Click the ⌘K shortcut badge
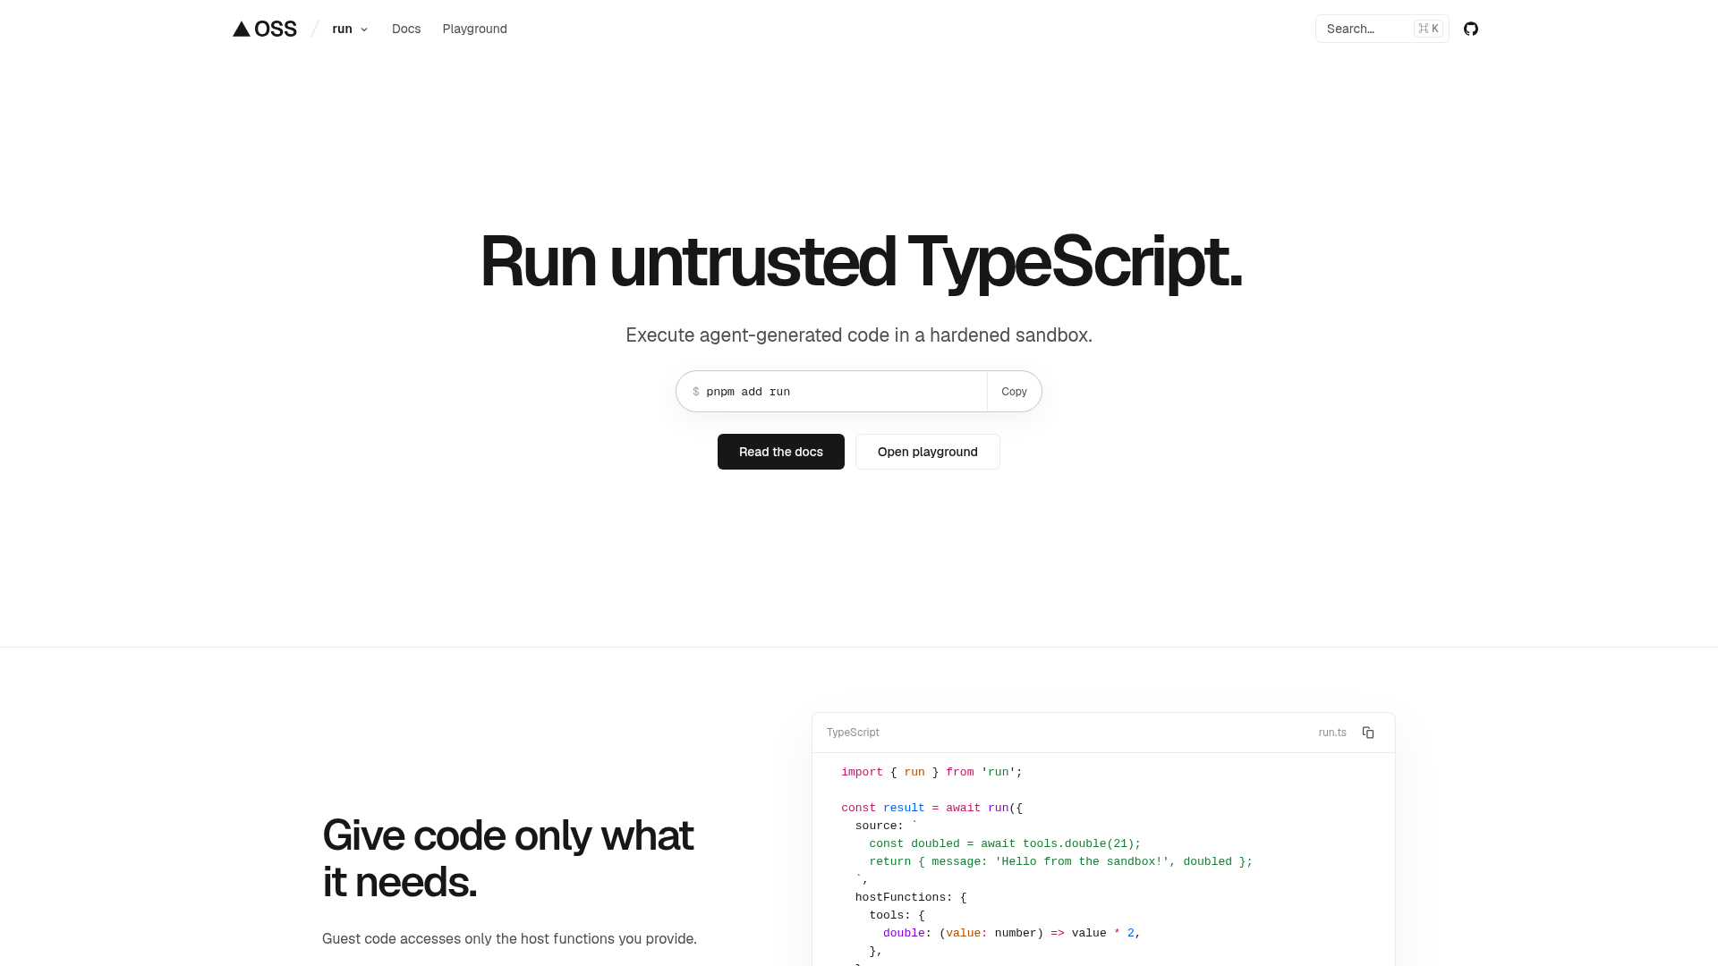1718x966 pixels. [1428, 29]
